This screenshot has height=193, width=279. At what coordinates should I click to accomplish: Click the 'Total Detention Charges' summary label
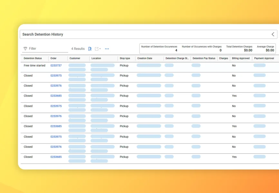239,47
